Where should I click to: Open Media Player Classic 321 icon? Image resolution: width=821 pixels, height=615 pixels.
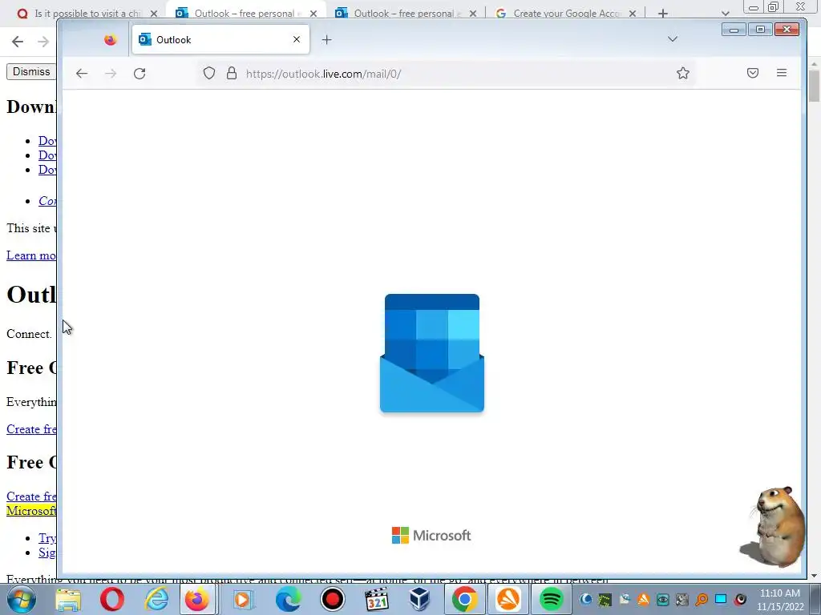point(377,600)
